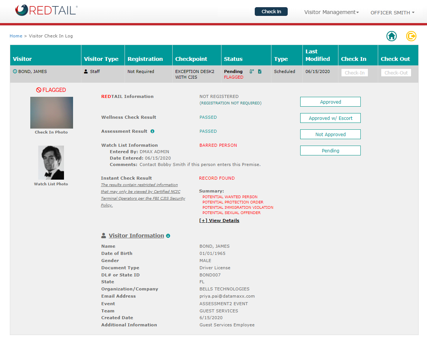Screen dimensions: 427x343
Task: Click POTENTIAL IMMIGRATION VIOLATION summary line
Action: tap(238, 208)
